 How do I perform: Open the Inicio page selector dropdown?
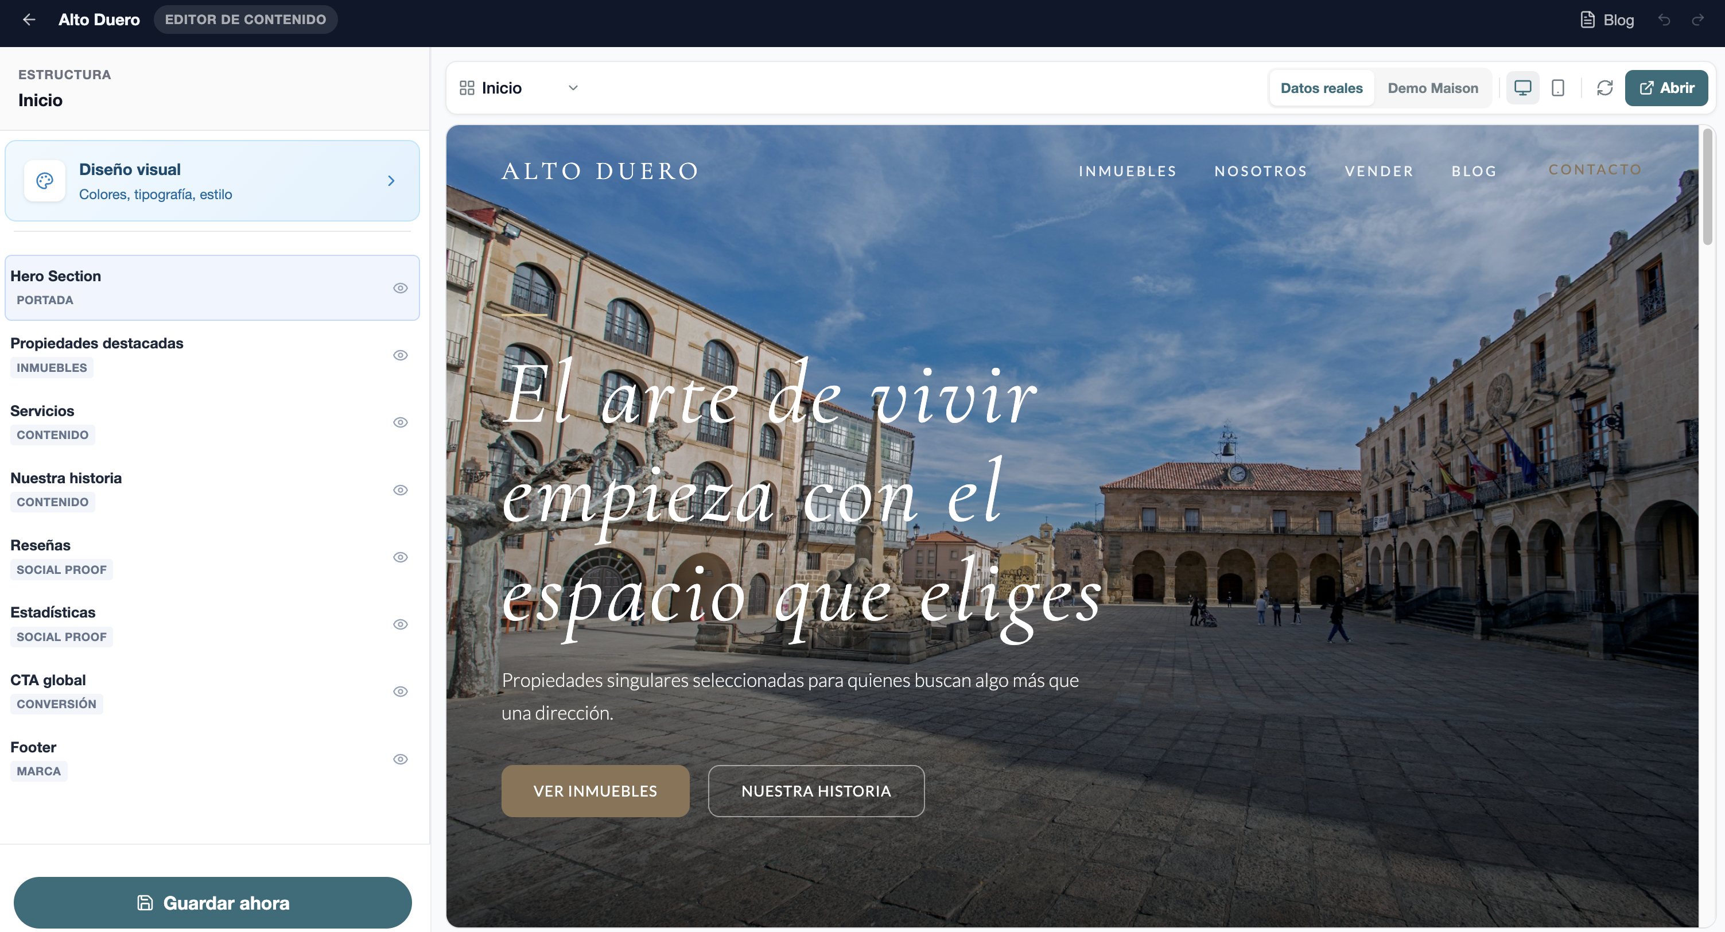click(519, 88)
